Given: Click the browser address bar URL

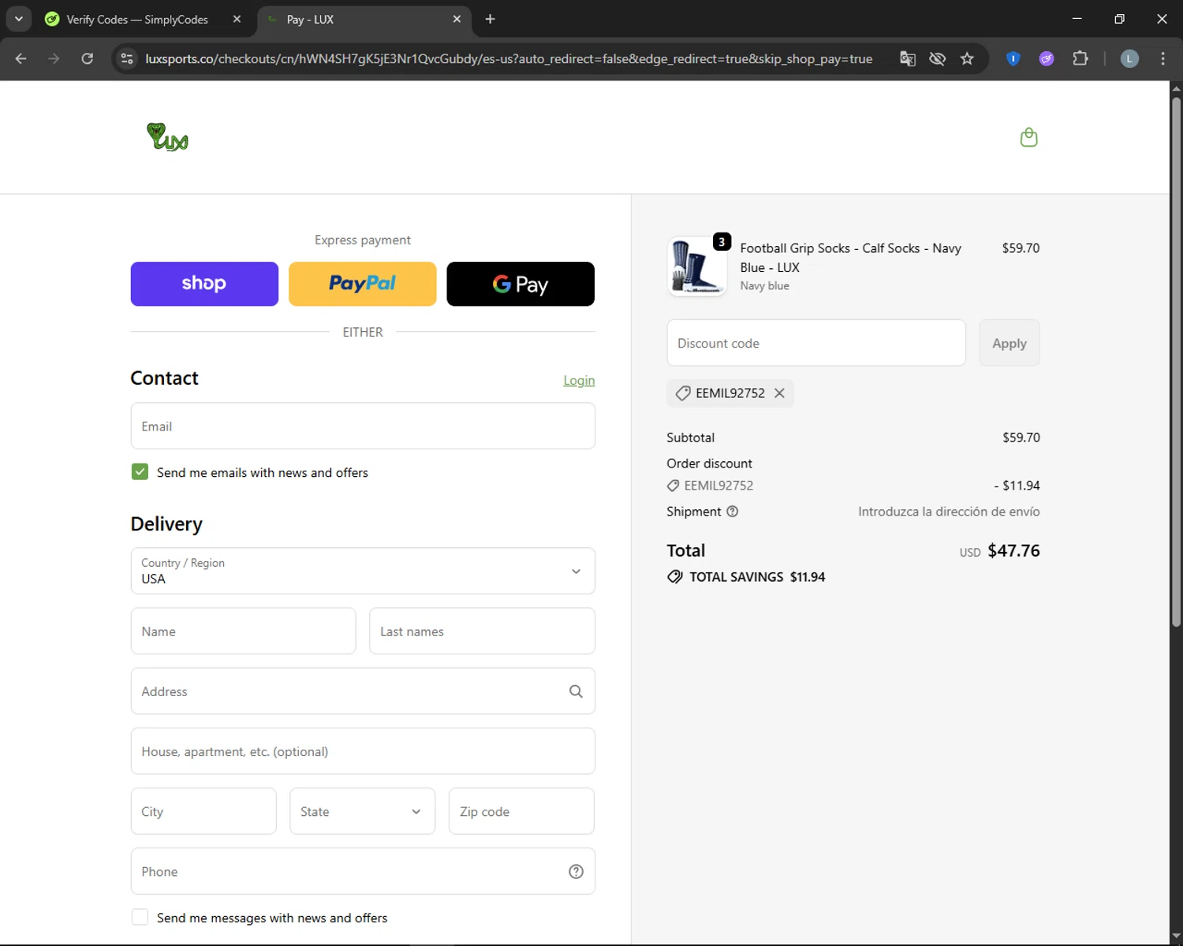Looking at the screenshot, I should coord(509,58).
